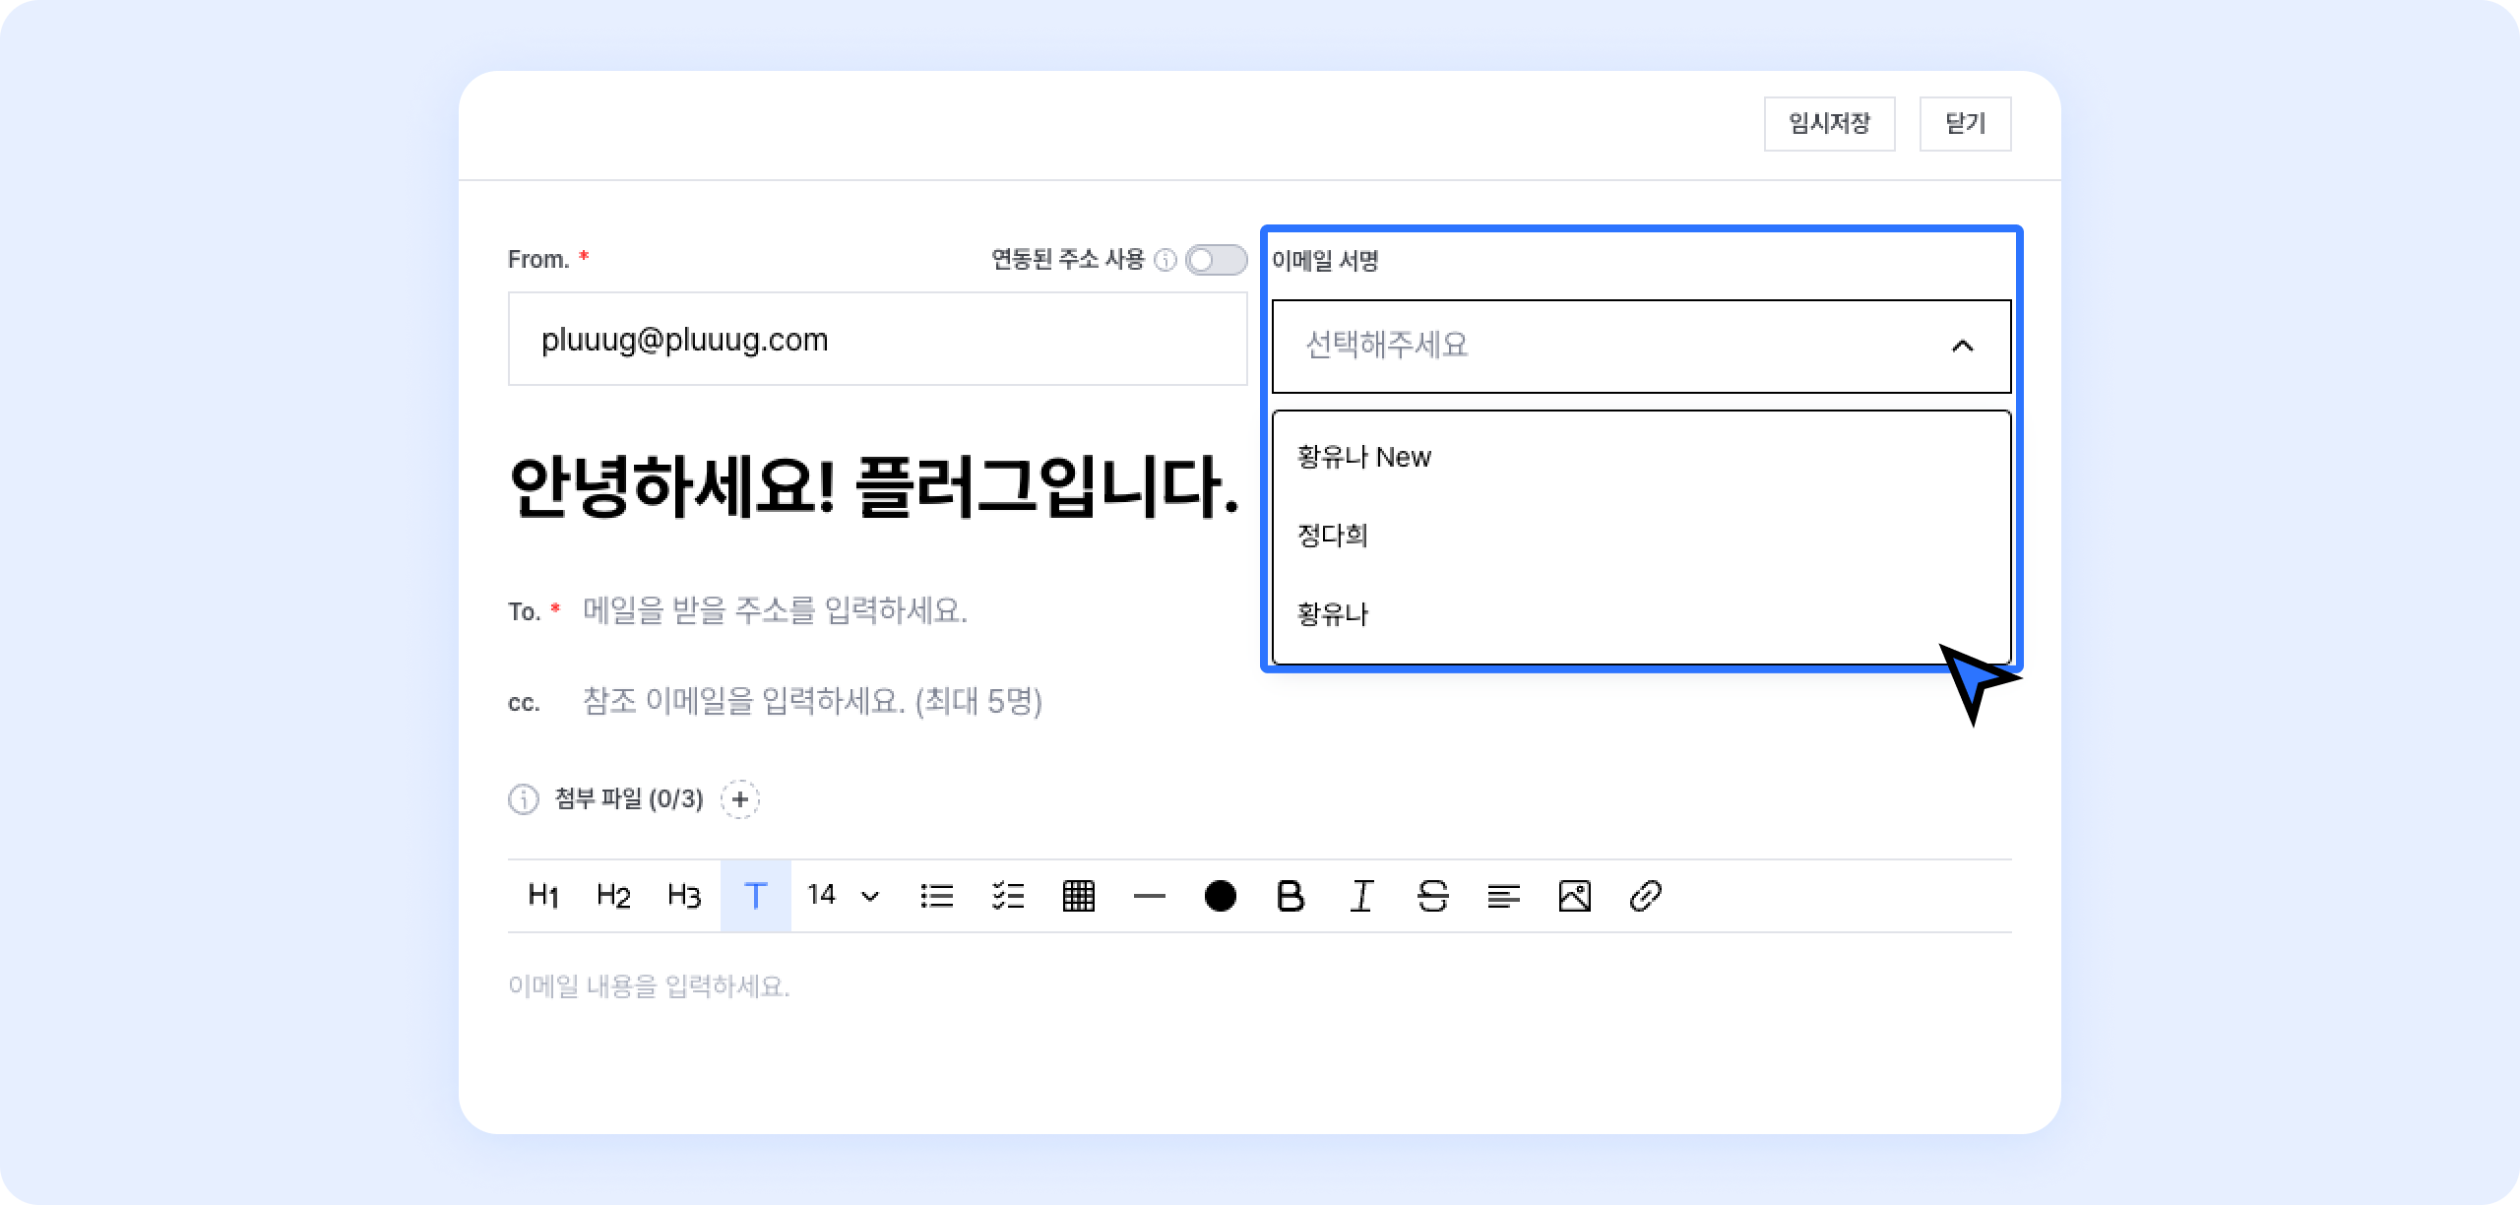
Task: Toggle bold formatting
Action: coord(1291,896)
